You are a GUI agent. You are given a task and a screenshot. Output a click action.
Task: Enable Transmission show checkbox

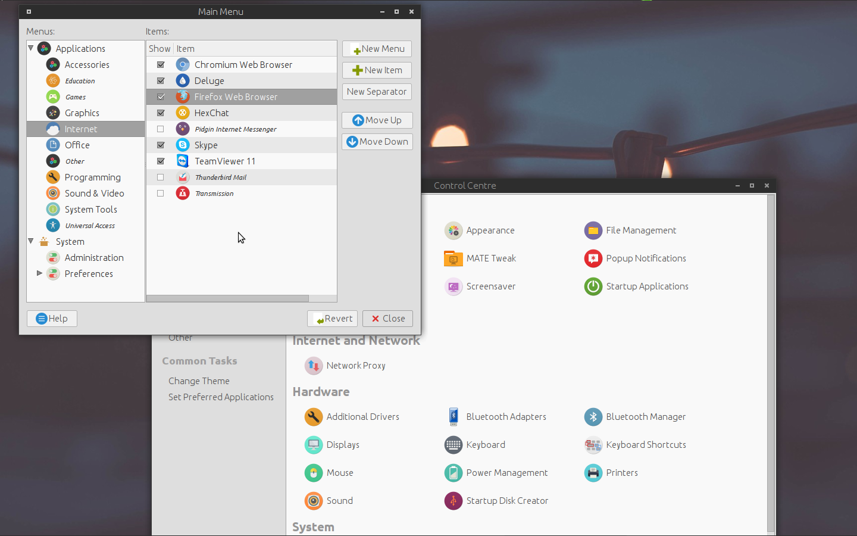tap(161, 193)
